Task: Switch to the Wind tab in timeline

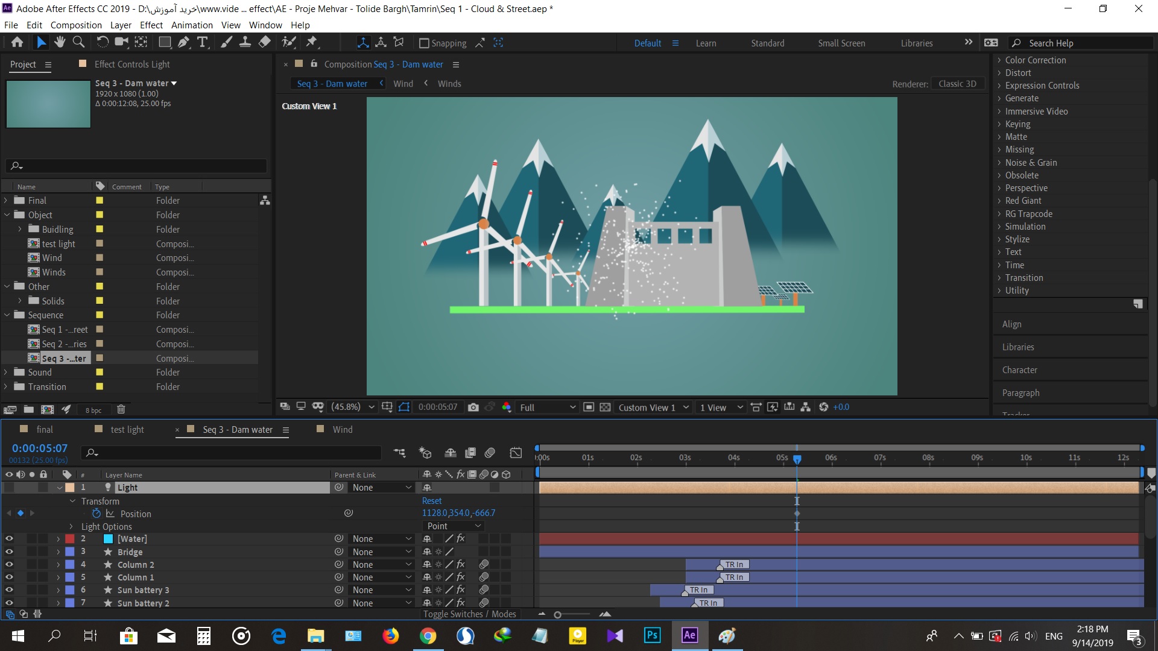Action: (x=342, y=429)
